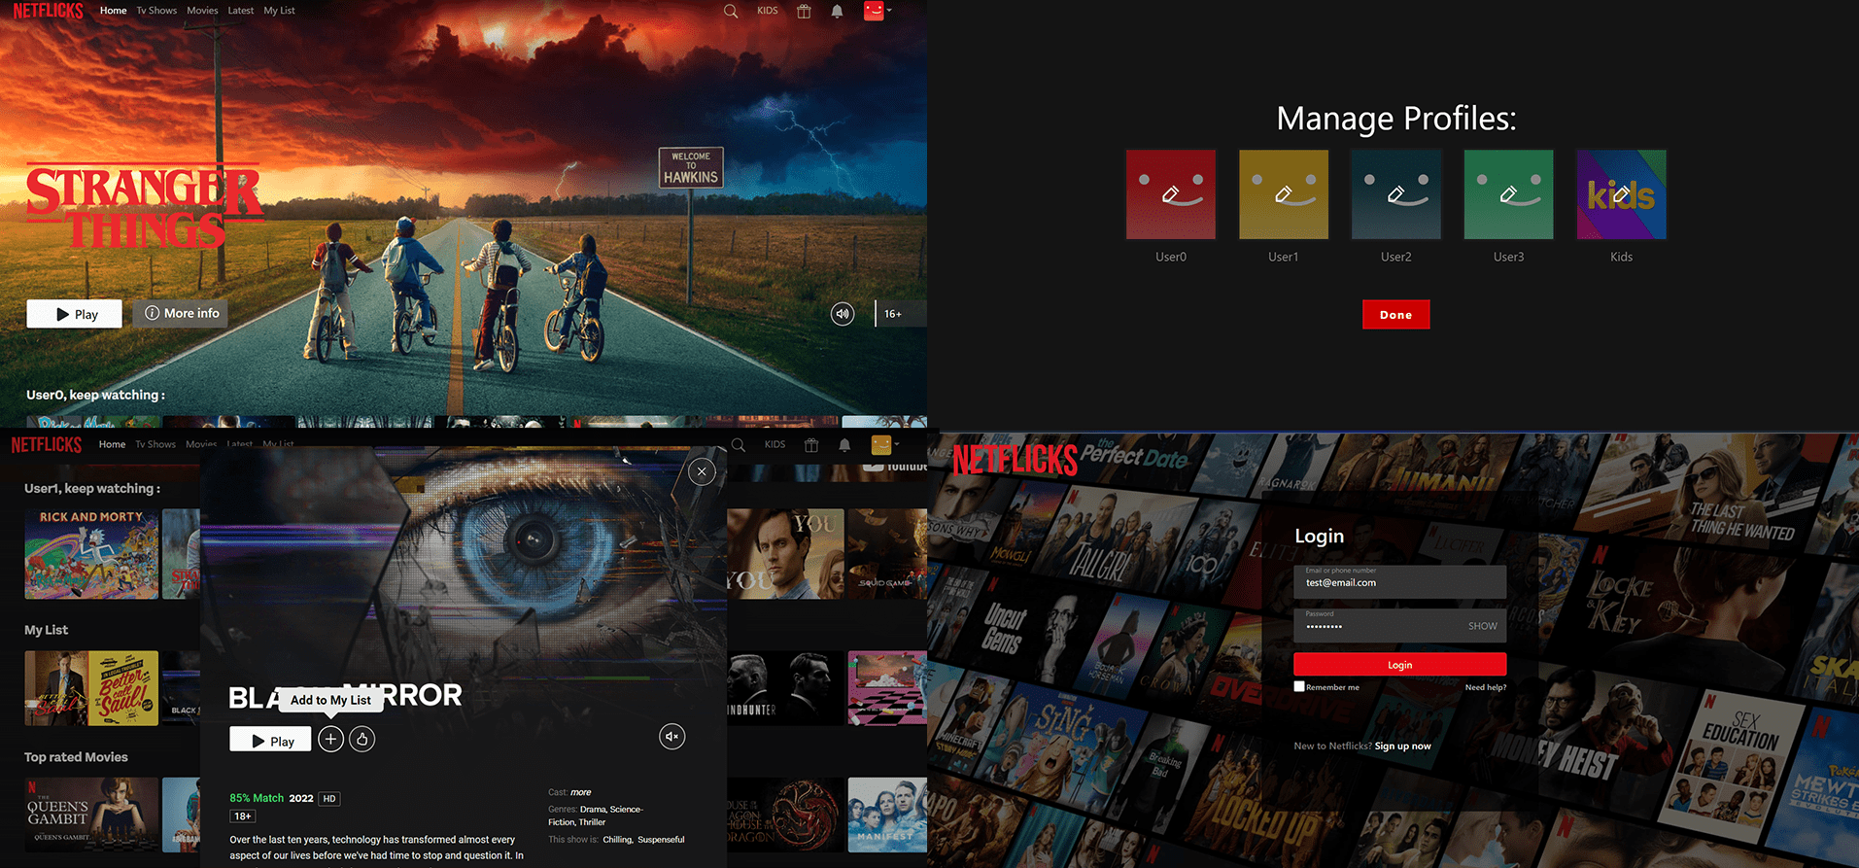Click the red profile avatar in top navbar
1859x868 pixels.
click(874, 11)
